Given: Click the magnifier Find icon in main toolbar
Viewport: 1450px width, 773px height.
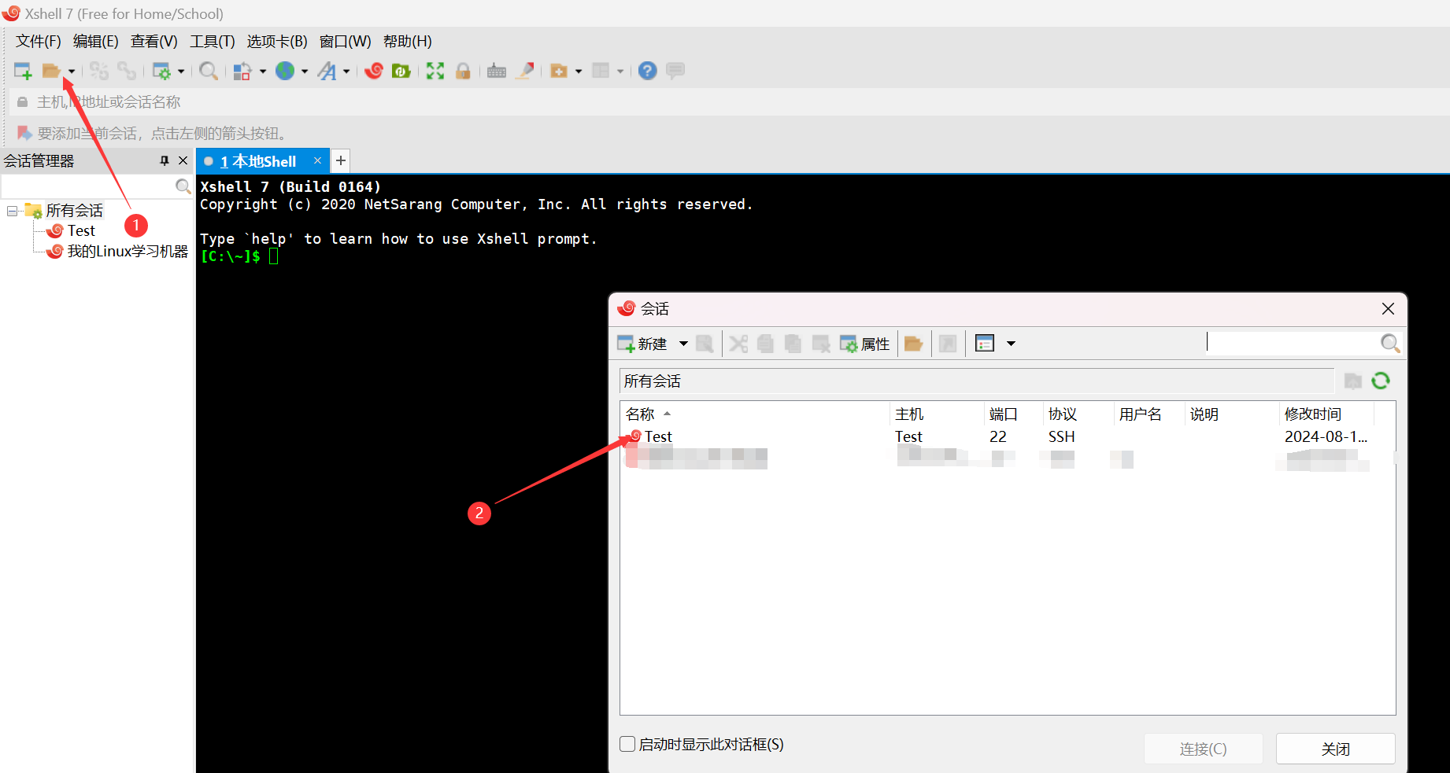Looking at the screenshot, I should tap(209, 71).
